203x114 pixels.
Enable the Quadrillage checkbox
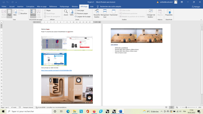45,13
